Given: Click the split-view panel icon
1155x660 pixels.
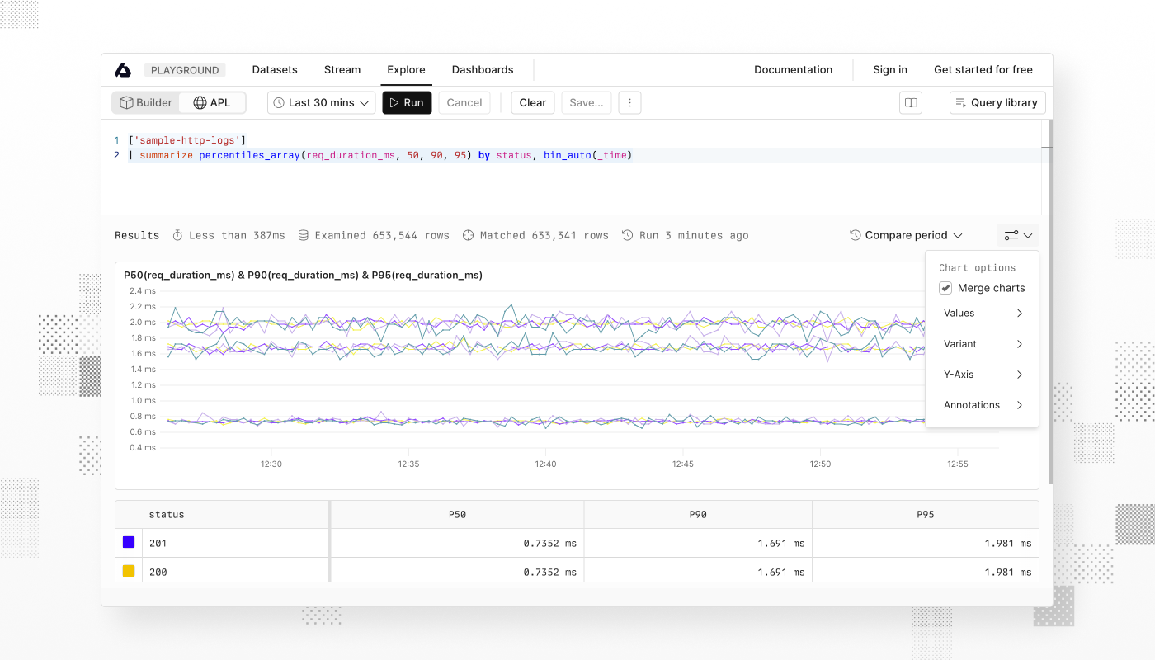Looking at the screenshot, I should click(x=911, y=102).
